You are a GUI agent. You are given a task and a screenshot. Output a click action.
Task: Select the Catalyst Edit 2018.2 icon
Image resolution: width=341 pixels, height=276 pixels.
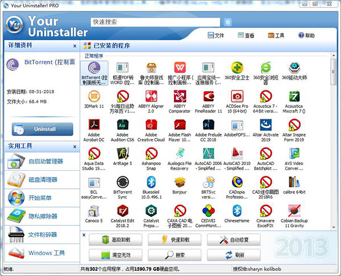122,211
